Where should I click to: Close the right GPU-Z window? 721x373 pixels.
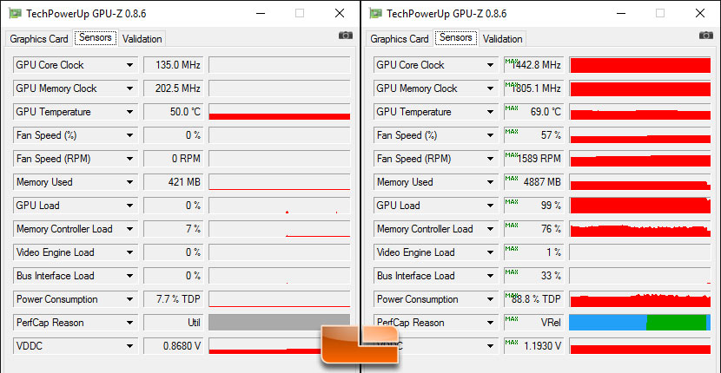tap(700, 13)
